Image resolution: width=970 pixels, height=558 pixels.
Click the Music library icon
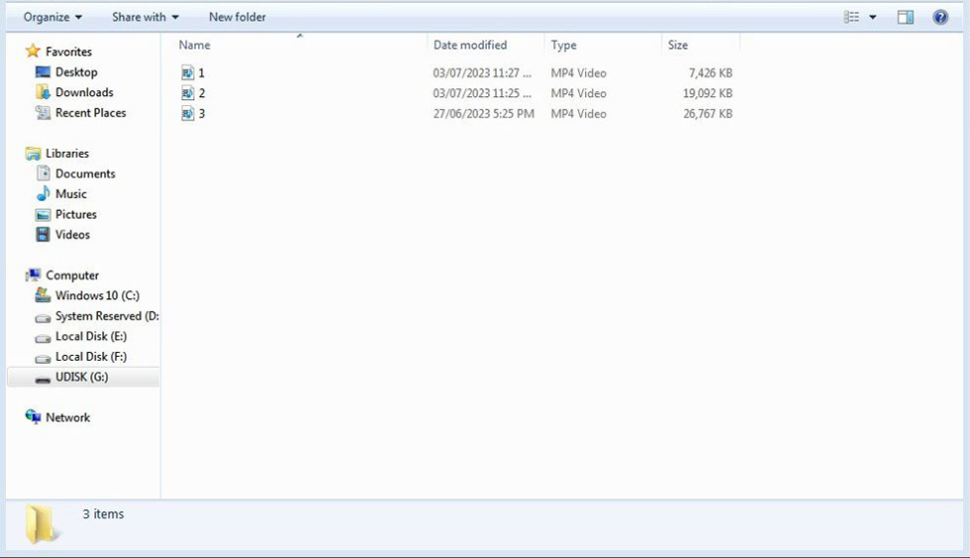[x=43, y=194]
